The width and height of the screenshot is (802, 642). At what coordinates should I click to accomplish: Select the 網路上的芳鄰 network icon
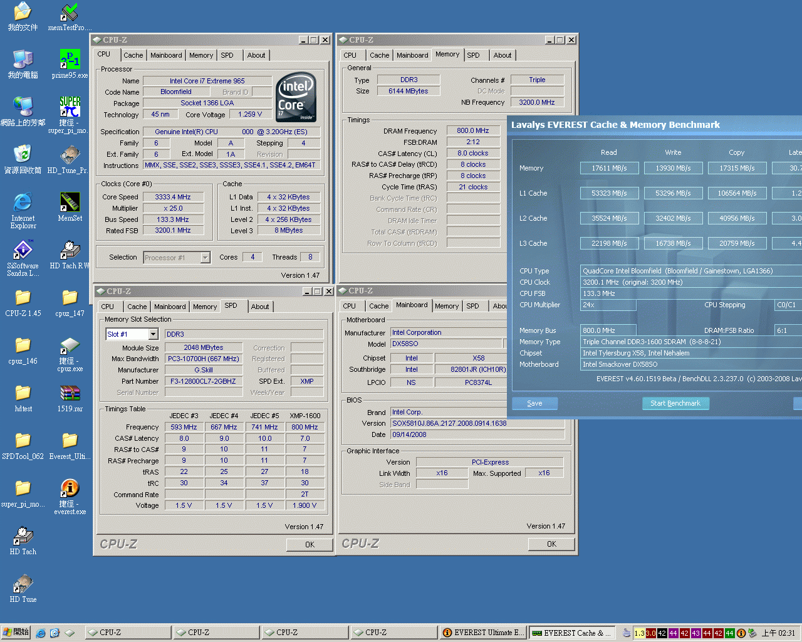23,112
